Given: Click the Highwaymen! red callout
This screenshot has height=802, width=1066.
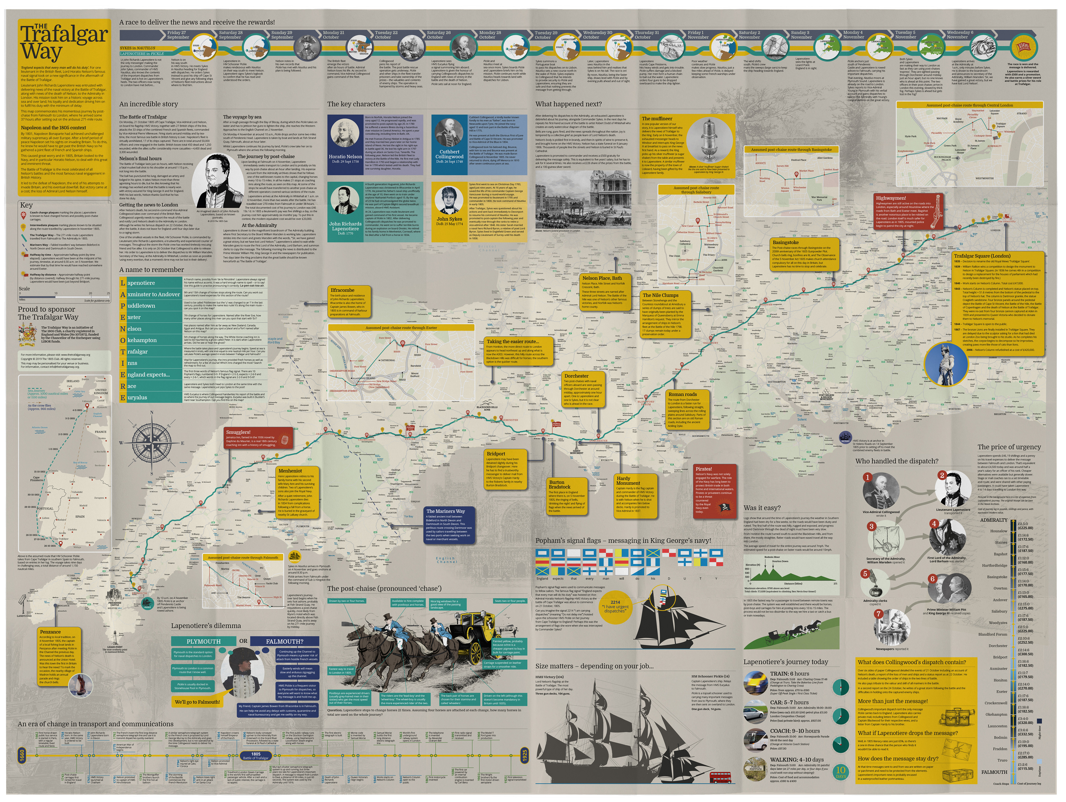Looking at the screenshot, I should coord(908,211).
